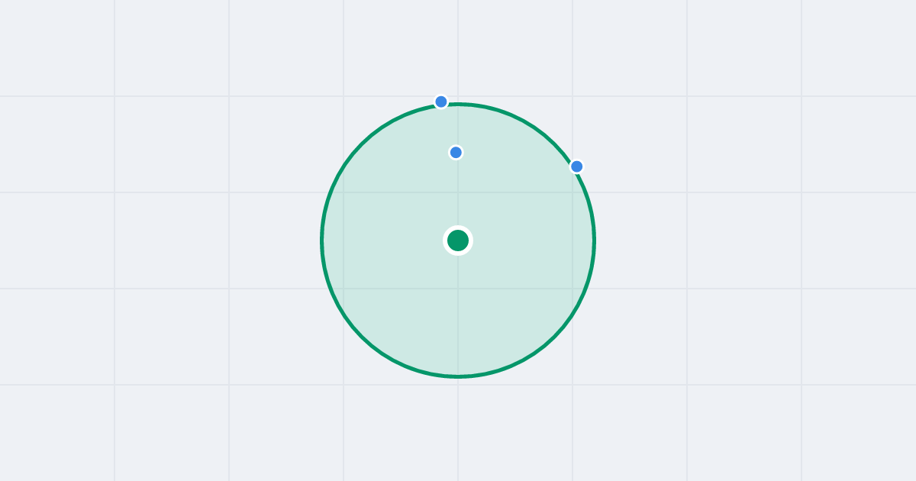Select the blue point on the circle's right edge
The image size is (916, 481).
pos(577,166)
